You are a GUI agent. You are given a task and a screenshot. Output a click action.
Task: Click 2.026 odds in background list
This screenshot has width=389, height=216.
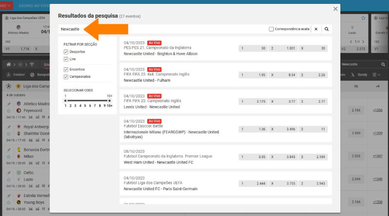(356, 156)
